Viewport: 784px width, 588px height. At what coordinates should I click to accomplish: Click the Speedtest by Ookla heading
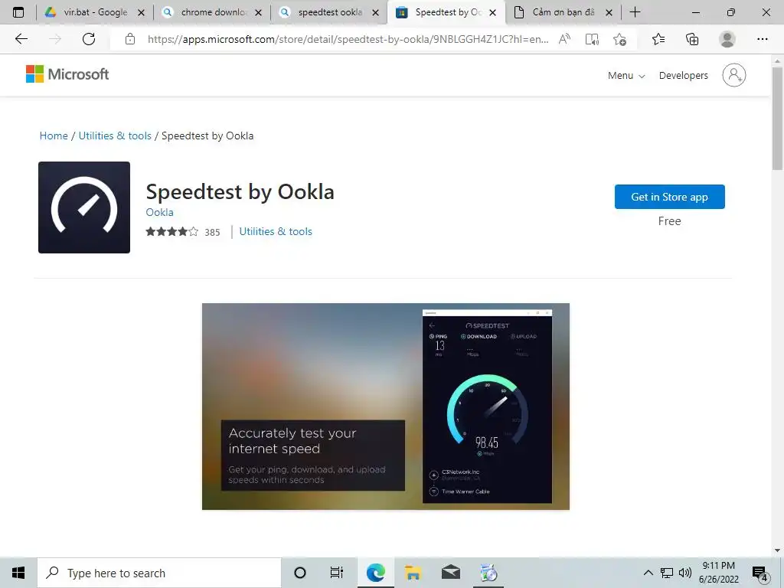tap(240, 192)
